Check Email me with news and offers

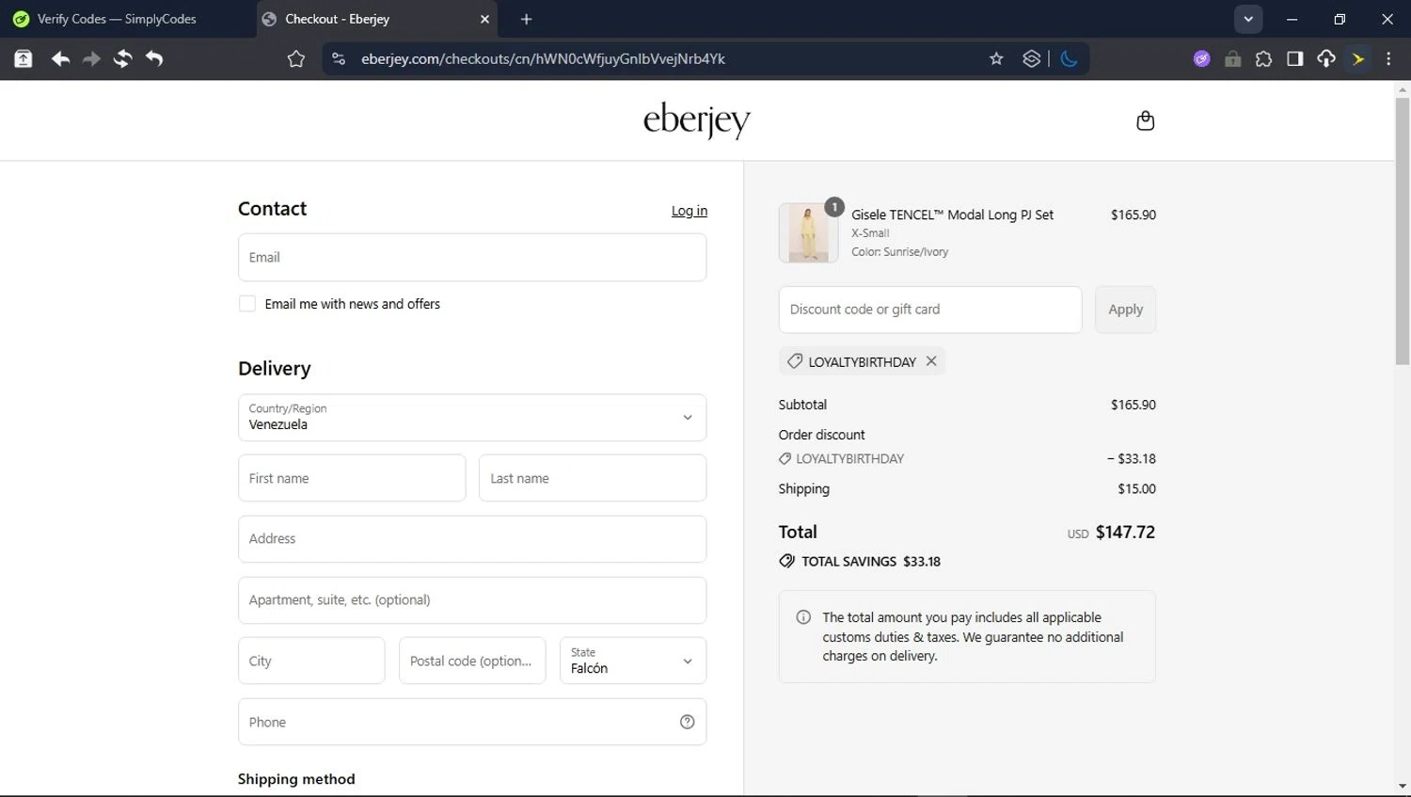pos(246,303)
